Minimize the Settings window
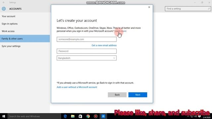 [x=195, y=2]
